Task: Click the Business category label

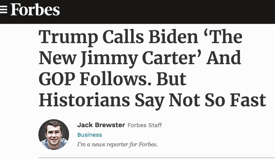Action: click(90, 135)
